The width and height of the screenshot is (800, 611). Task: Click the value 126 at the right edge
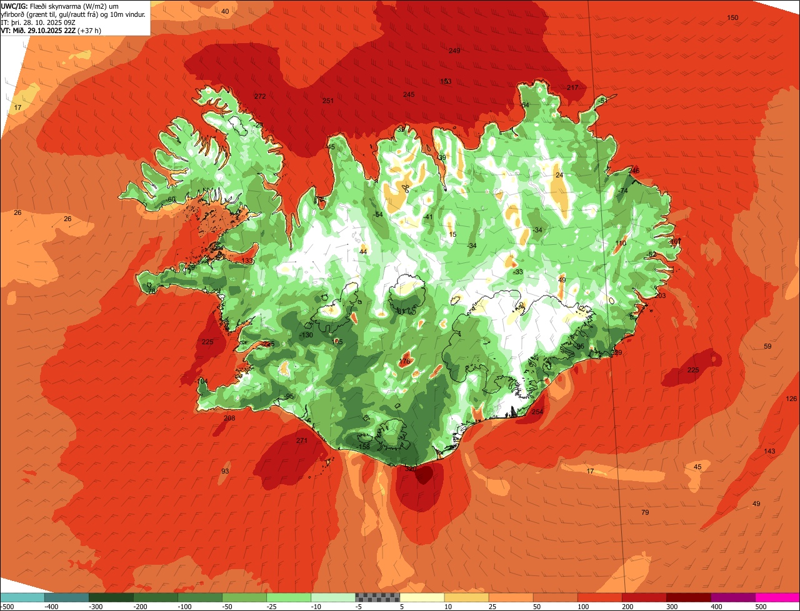tap(791, 399)
